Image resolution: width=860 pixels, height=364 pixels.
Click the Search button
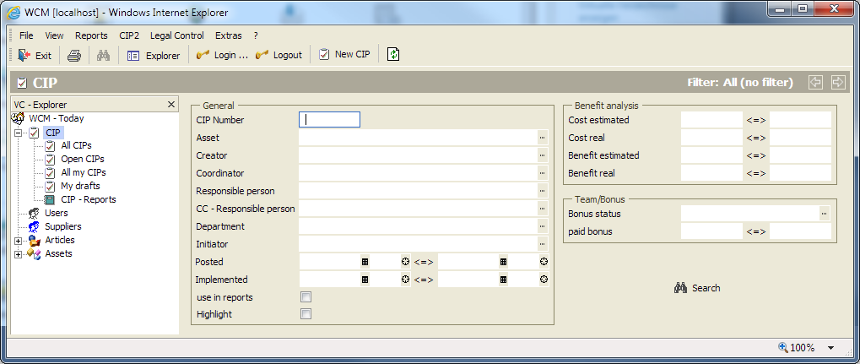(x=697, y=288)
